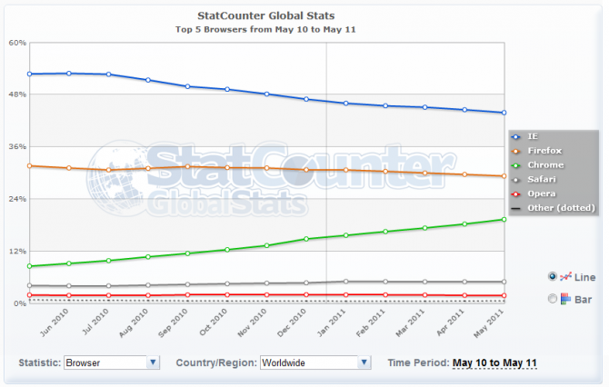The image size is (609, 387).
Task: Select the Line chart radio button
Action: [x=552, y=276]
